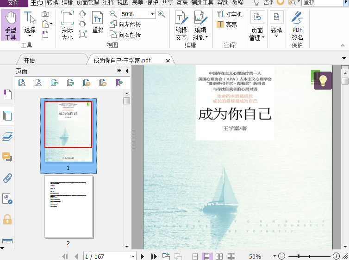Click the 编辑文本 edit text tool
Viewport: 349px width, 260px height.
coord(181,26)
